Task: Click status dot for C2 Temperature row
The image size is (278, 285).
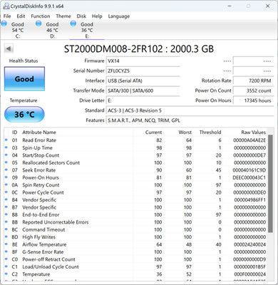Action: 6,274
